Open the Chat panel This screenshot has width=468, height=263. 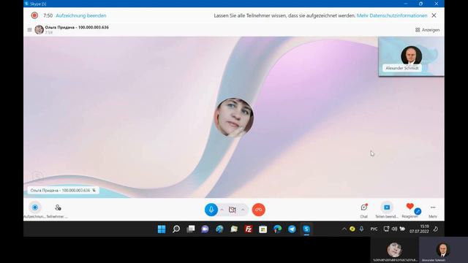pos(364,207)
